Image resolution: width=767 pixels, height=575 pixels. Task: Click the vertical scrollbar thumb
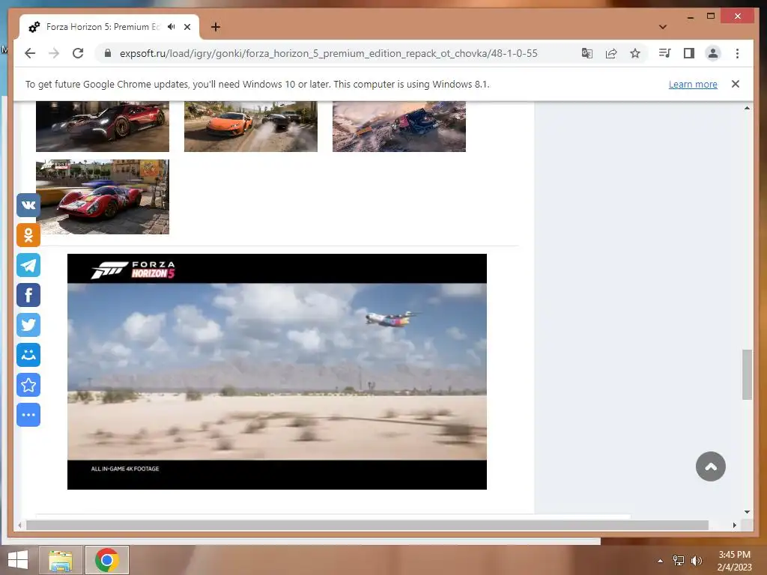tap(747, 374)
